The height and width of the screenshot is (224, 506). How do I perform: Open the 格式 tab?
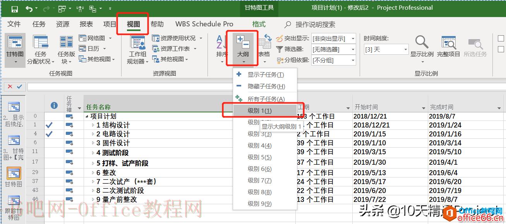[x=259, y=24]
